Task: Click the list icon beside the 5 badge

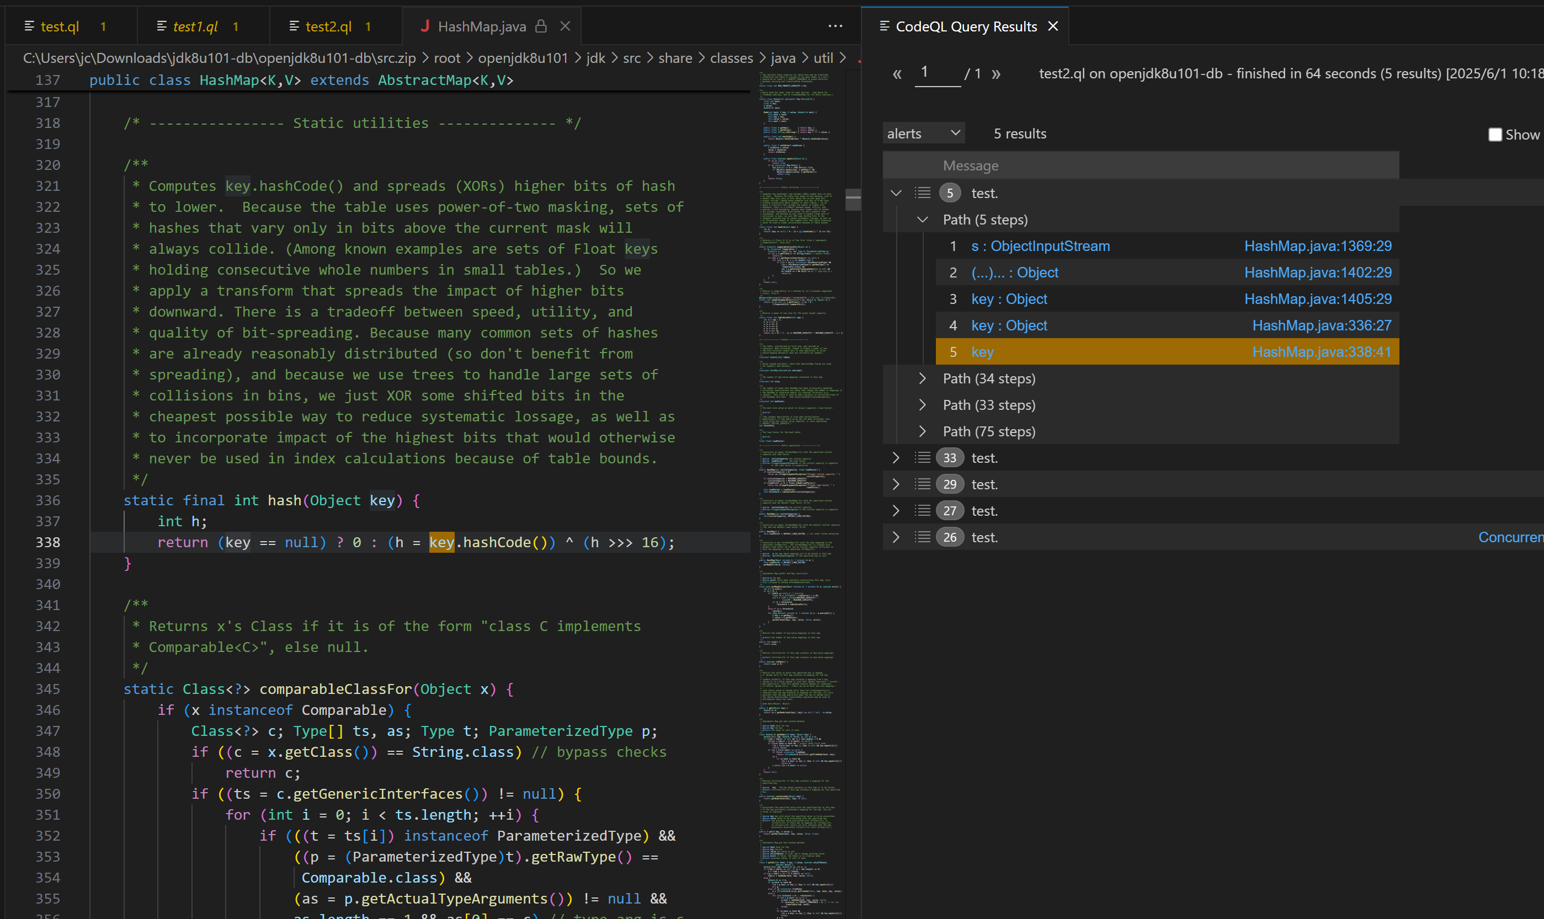Action: coord(923,193)
